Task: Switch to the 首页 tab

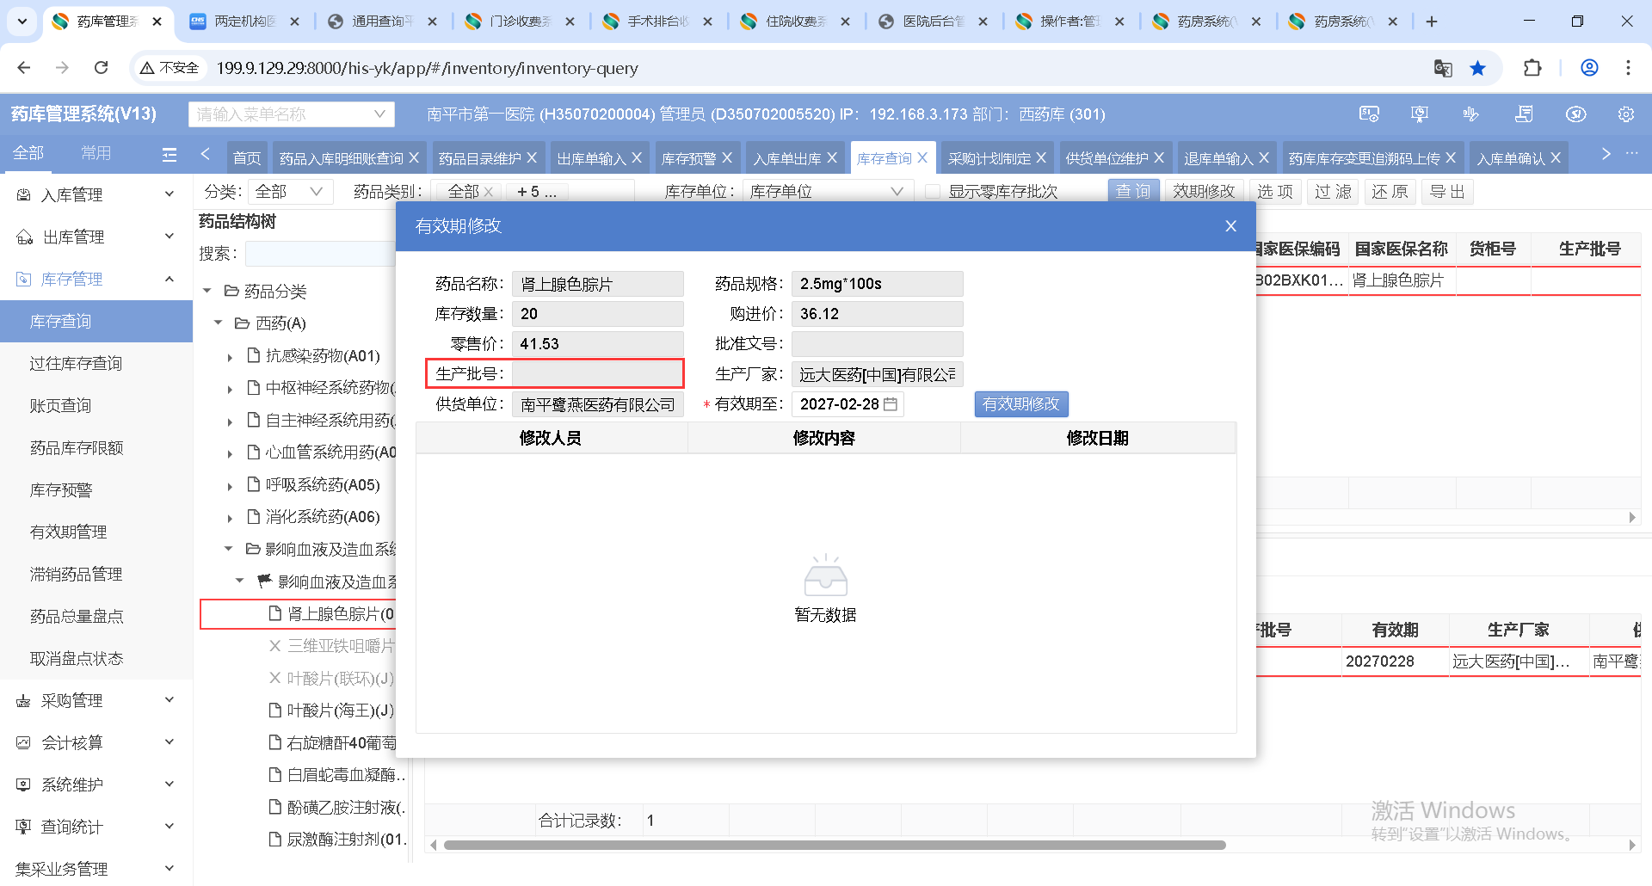Action: click(247, 158)
